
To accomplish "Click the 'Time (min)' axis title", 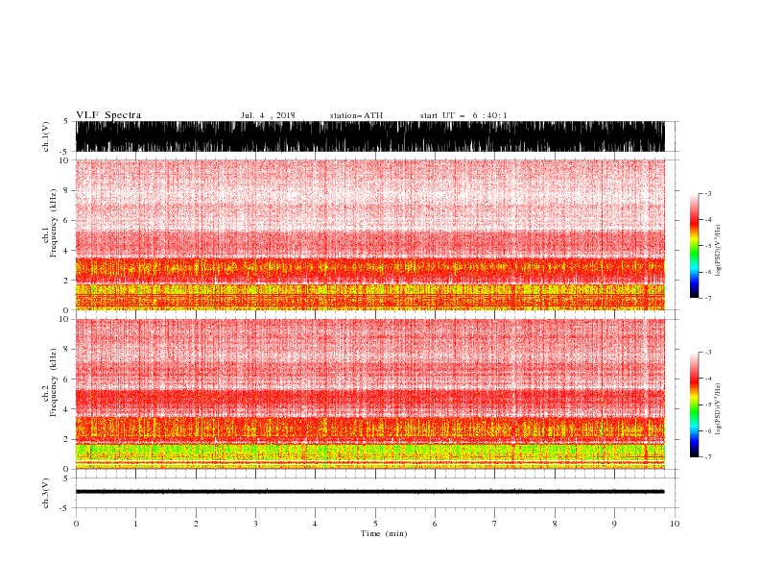I will pyautogui.click(x=384, y=533).
